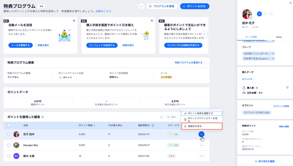
Task: Click セグメントを管理 link
Action: (281, 106)
